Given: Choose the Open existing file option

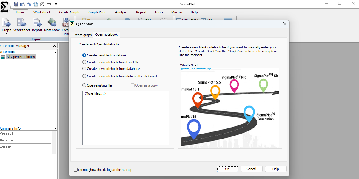Looking at the screenshot, I should point(84,85).
